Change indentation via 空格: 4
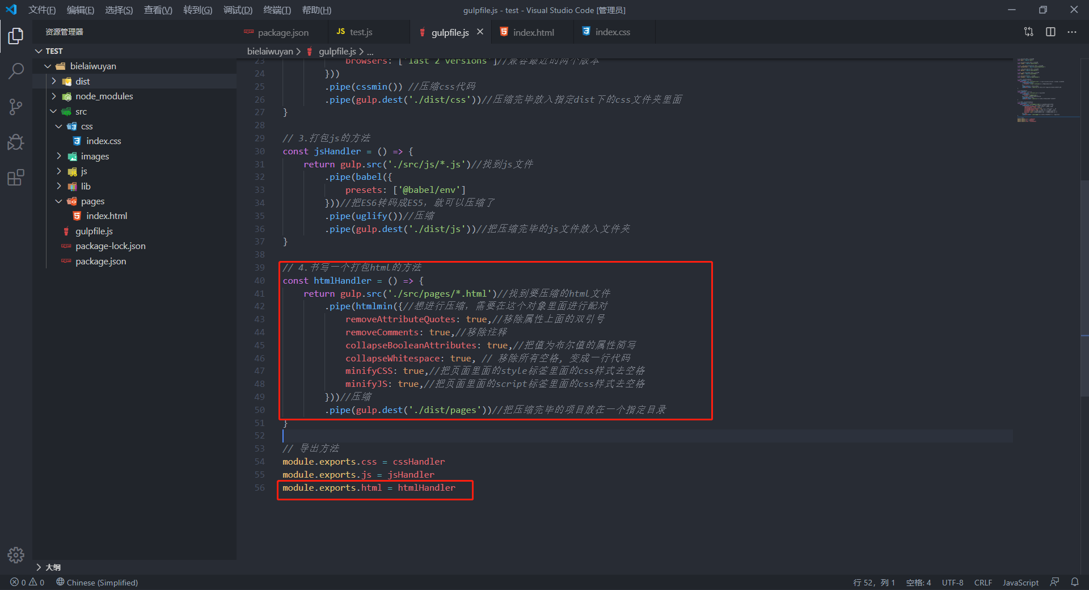Screen dimensions: 1089x590 918,582
